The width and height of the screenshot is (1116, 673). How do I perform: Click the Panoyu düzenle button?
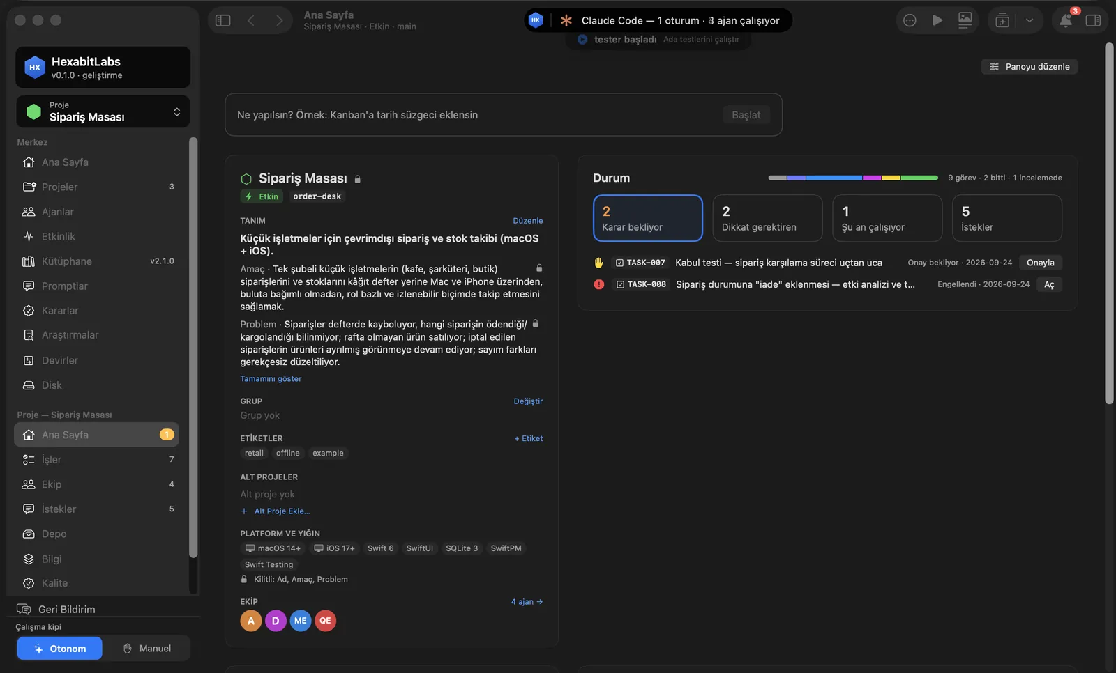[1030, 67]
